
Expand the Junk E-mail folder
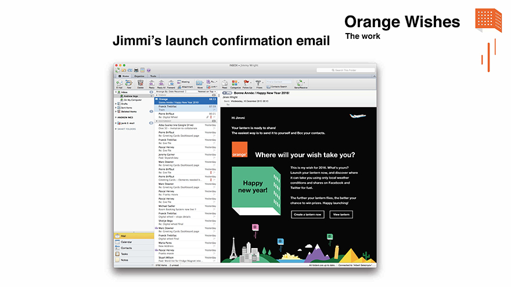pos(116,123)
